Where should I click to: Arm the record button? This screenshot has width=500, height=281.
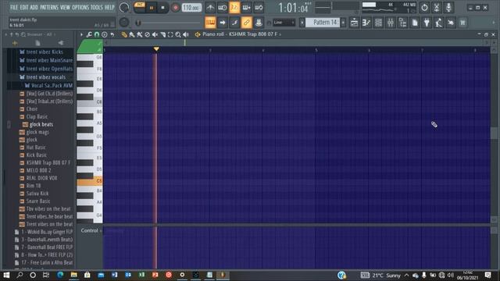pos(175,8)
